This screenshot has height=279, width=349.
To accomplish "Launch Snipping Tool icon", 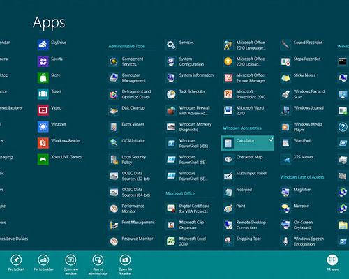I will pos(228,241).
